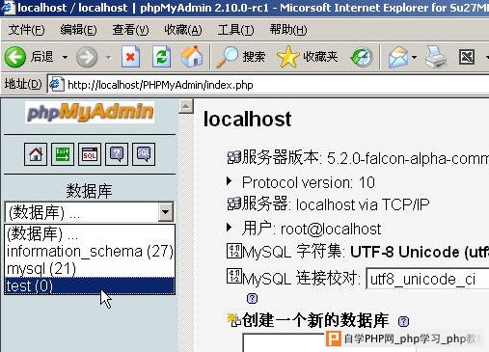Click the address bar URL field

point(268,85)
